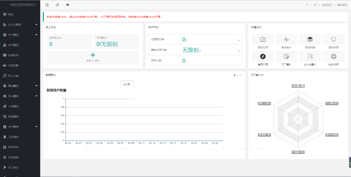Click the green plus to add employee card
The height and width of the screenshot is (177, 351).
93,55
